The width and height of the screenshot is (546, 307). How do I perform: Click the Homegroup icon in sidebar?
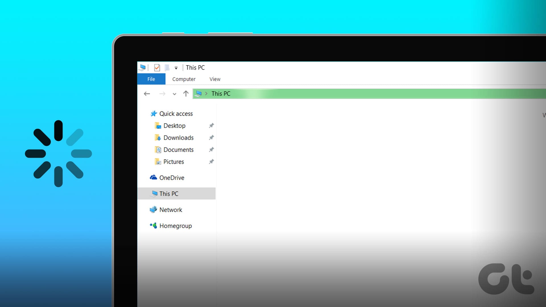pos(154,225)
